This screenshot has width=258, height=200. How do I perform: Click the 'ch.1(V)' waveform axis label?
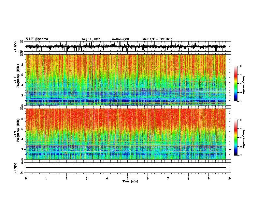tap(16, 46)
